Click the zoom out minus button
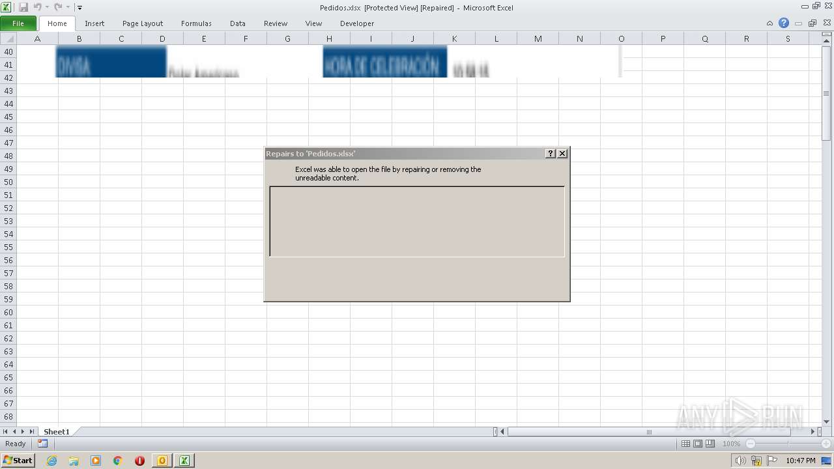This screenshot has height=469, width=834. click(x=750, y=444)
